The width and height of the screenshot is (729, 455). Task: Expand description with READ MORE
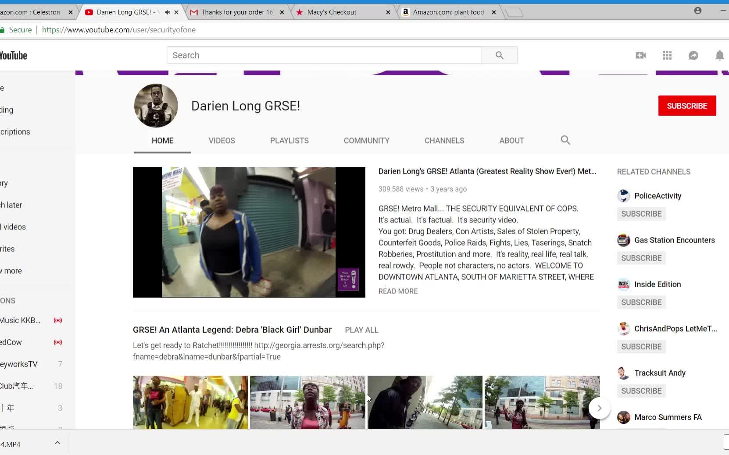(x=398, y=291)
